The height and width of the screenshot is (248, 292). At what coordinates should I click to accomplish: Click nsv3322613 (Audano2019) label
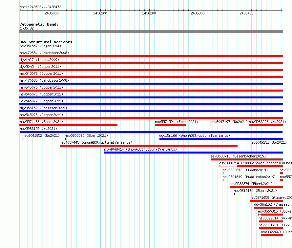click(x=245, y=170)
